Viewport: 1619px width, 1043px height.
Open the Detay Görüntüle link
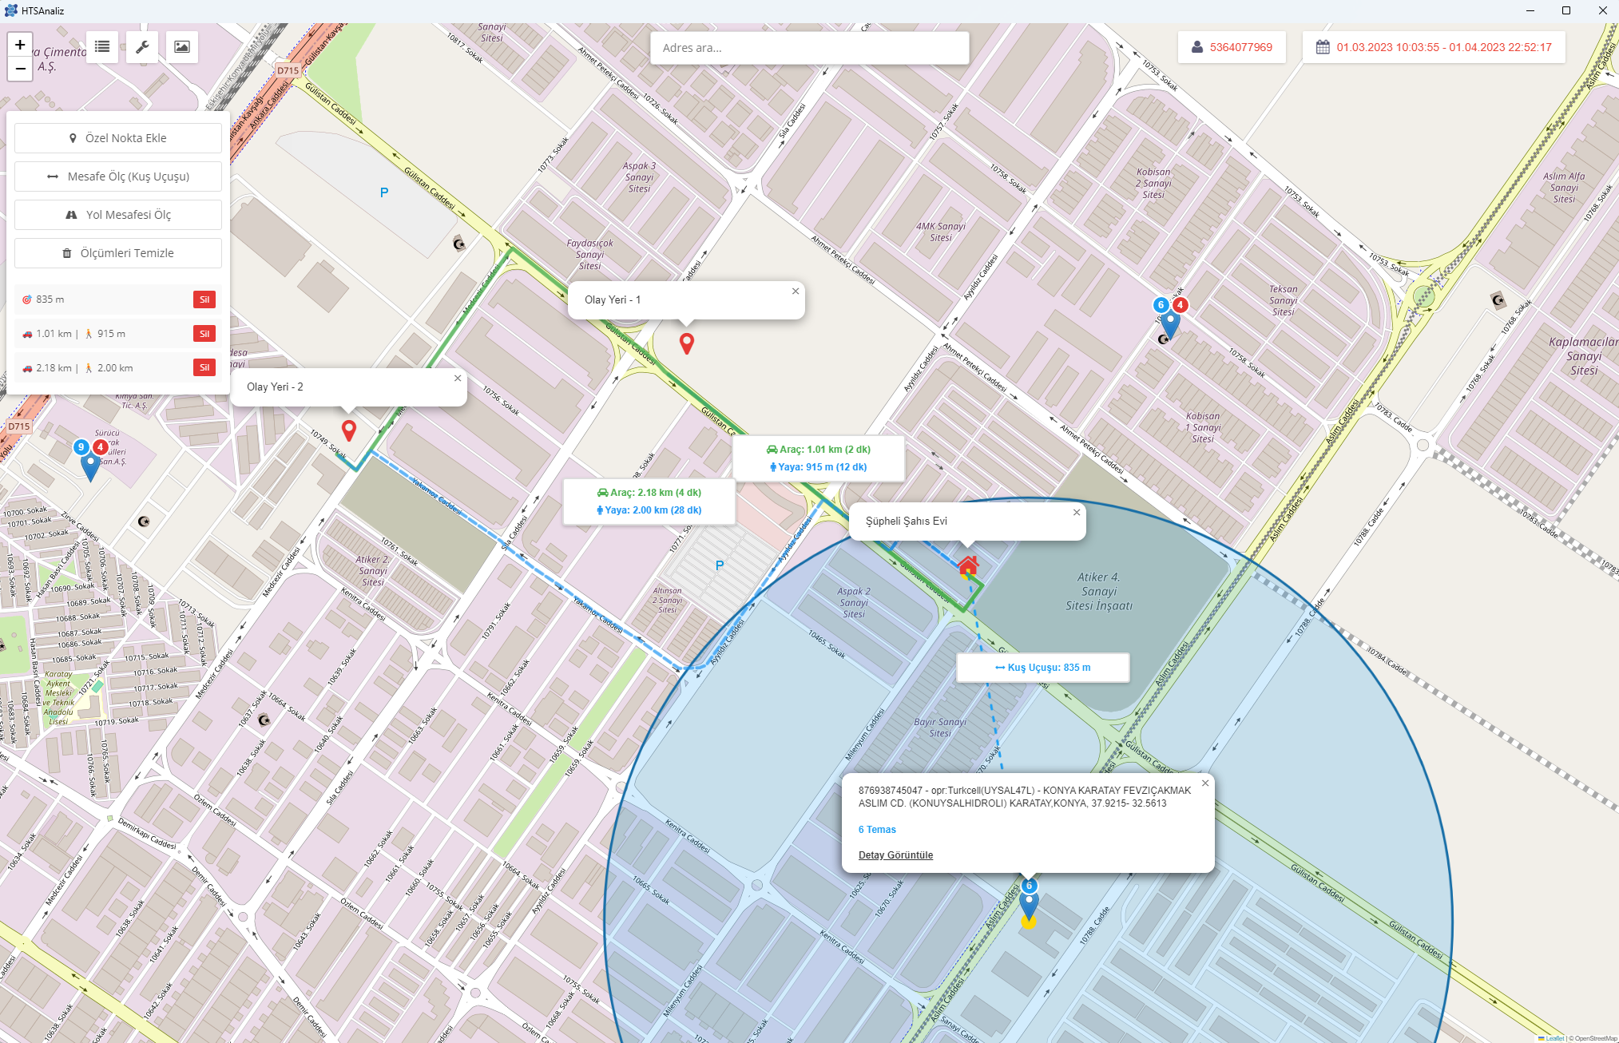(x=895, y=855)
